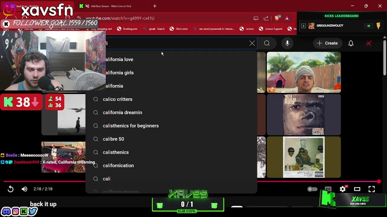This screenshot has height=217, width=387.
Task: Click the magnifier icon beside 'calibre 50'
Action: tap(96, 139)
